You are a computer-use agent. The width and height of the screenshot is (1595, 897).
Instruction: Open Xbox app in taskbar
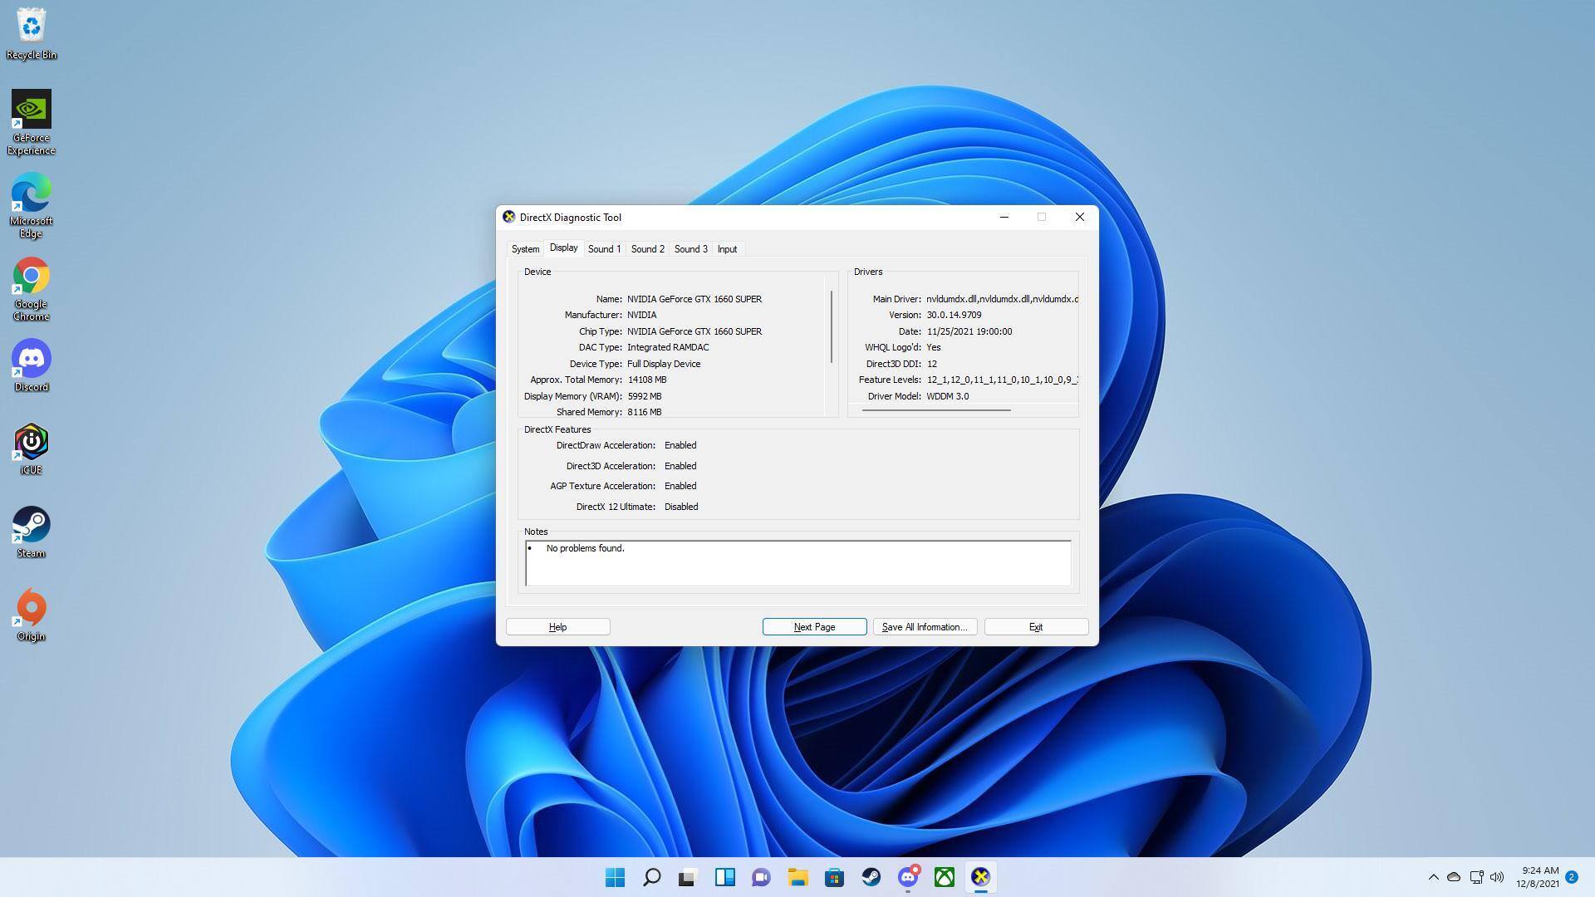[x=944, y=877]
